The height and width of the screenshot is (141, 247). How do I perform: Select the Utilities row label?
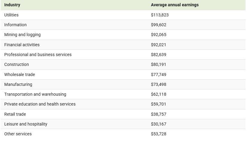(11, 15)
